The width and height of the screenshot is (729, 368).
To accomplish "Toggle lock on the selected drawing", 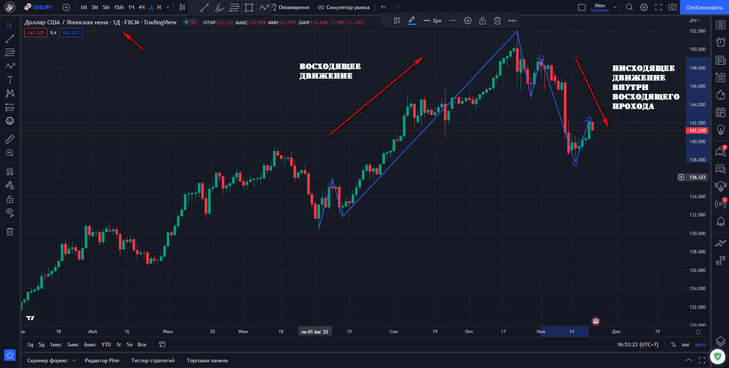I will [x=482, y=20].
